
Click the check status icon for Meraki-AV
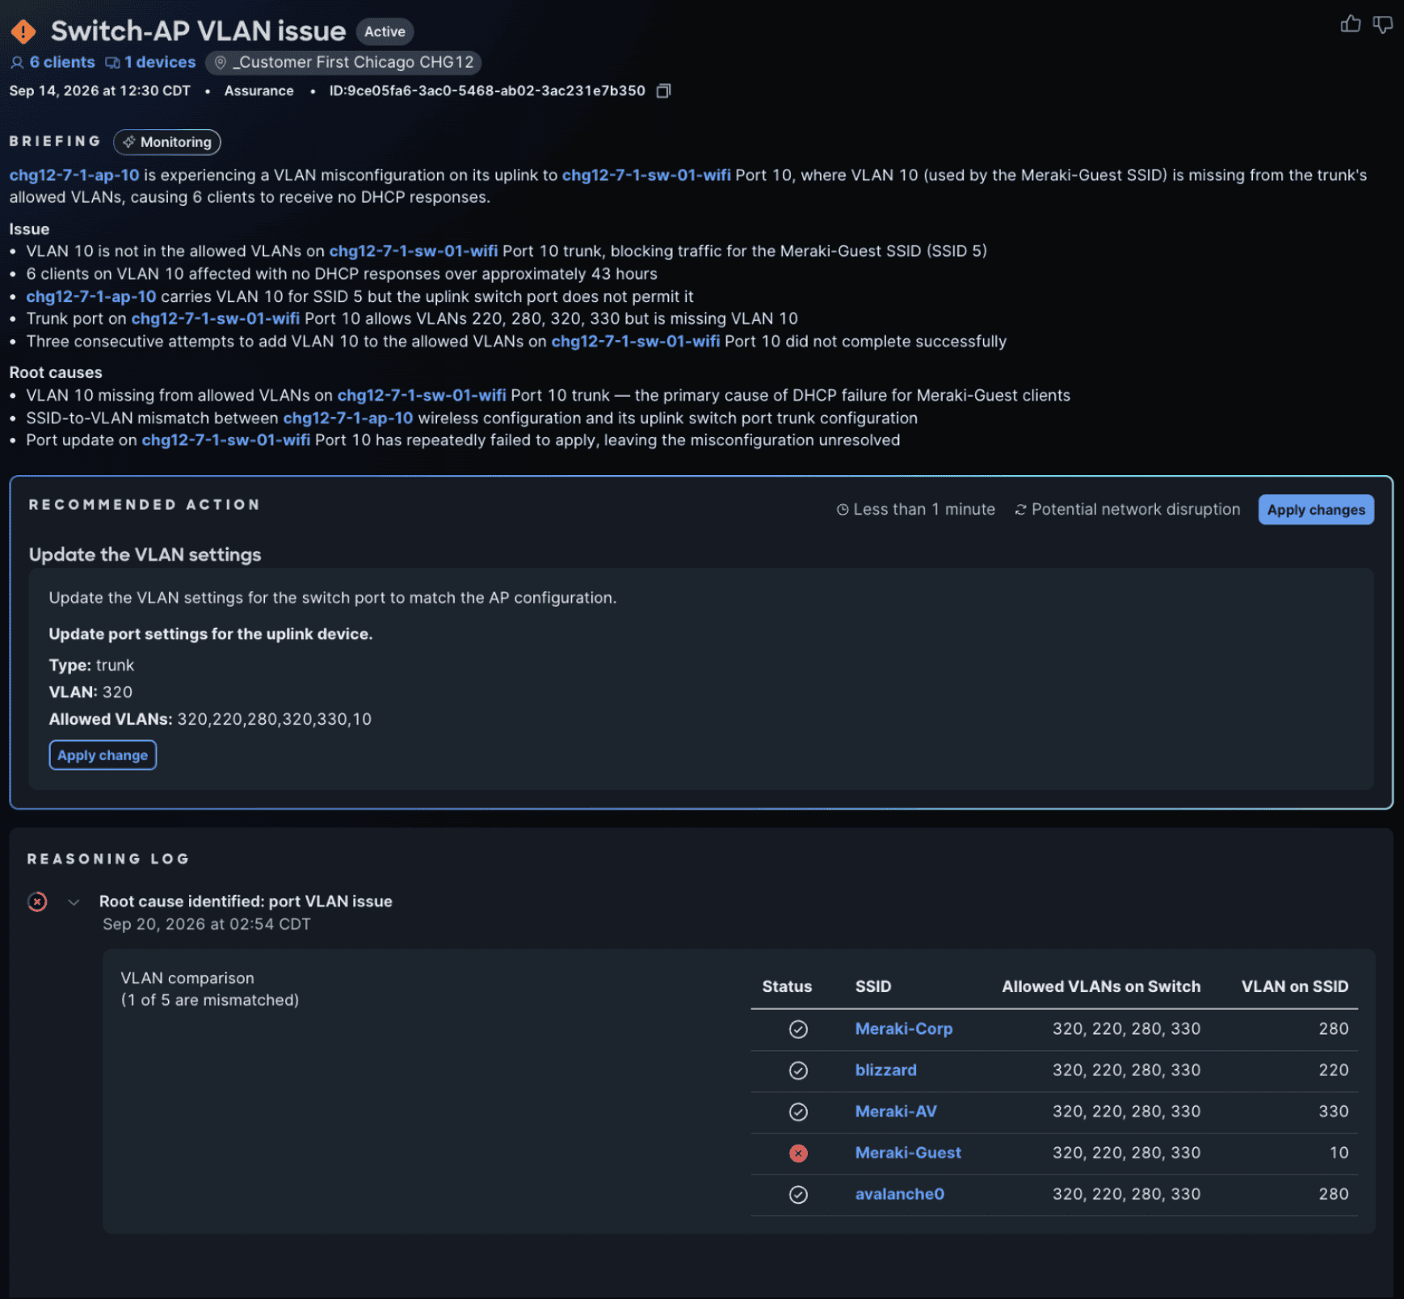coord(798,1112)
